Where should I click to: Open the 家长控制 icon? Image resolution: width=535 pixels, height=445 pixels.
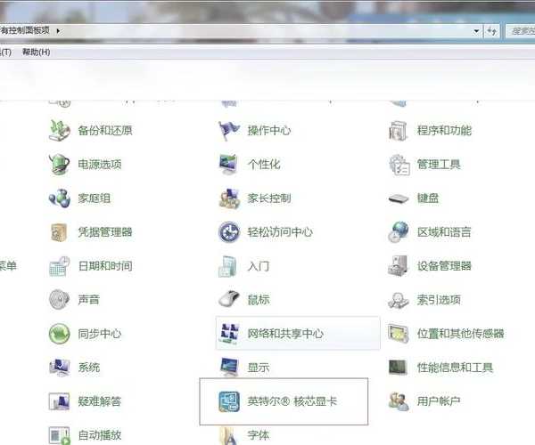(x=229, y=198)
